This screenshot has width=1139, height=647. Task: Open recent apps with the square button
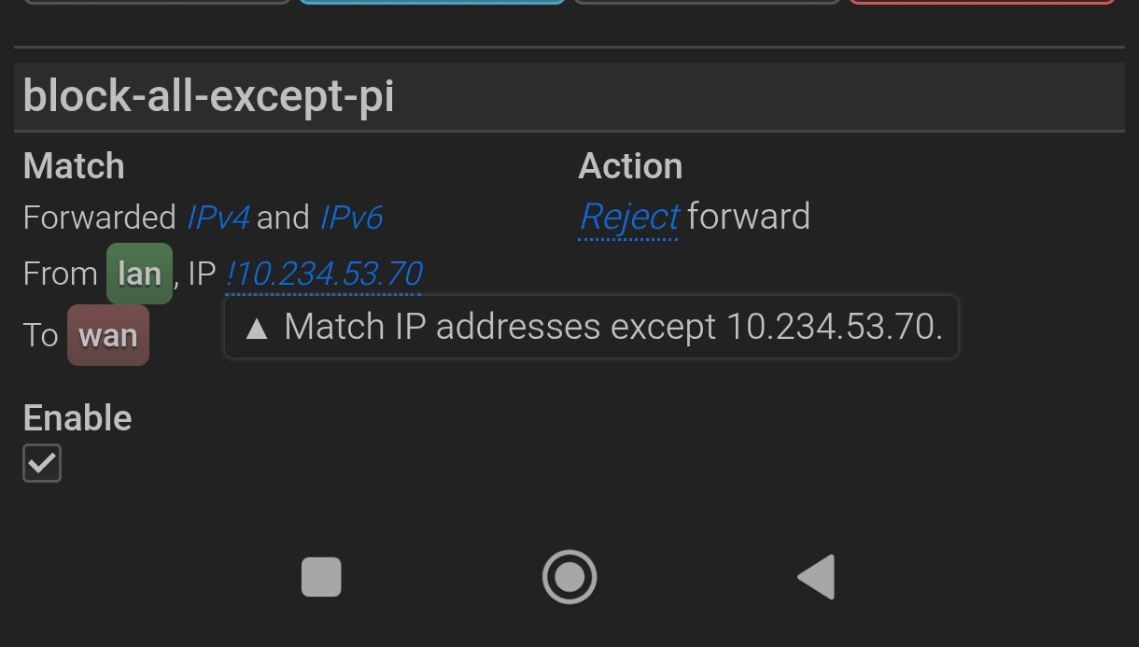pyautogui.click(x=322, y=577)
